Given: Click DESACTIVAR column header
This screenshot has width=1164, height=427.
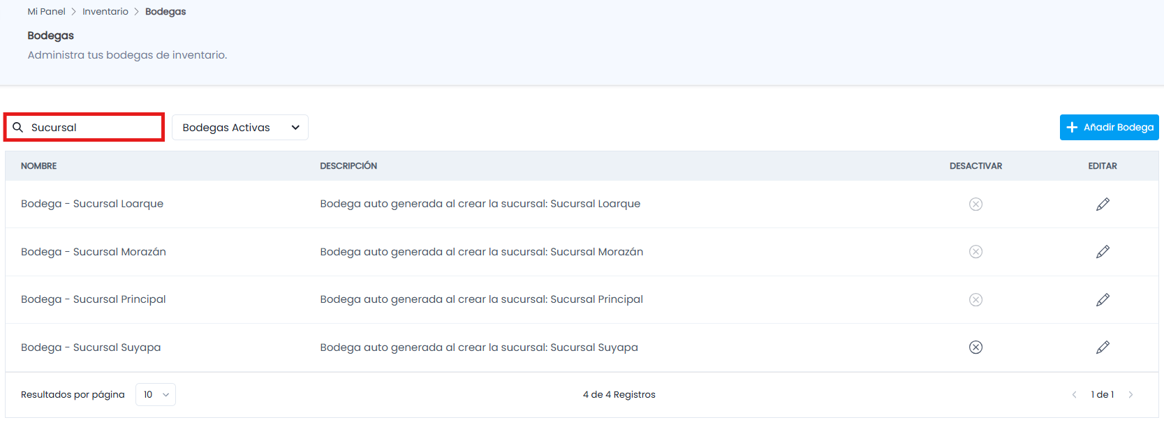Looking at the screenshot, I should click(975, 166).
